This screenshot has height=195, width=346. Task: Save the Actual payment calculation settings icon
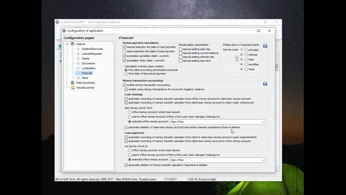[x=265, y=46]
